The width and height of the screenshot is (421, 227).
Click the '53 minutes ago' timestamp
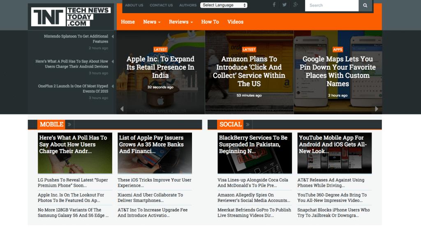[x=249, y=95]
